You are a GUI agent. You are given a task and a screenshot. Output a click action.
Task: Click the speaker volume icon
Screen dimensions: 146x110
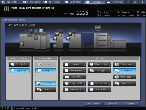tap(135, 2)
